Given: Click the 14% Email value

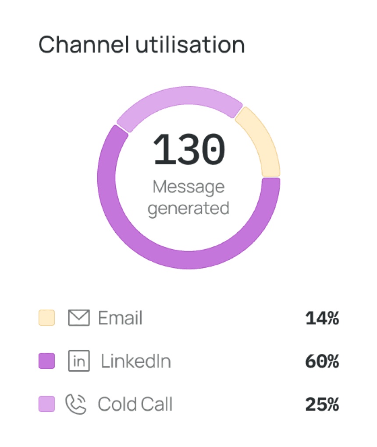Looking at the screenshot, I should click(x=322, y=318).
